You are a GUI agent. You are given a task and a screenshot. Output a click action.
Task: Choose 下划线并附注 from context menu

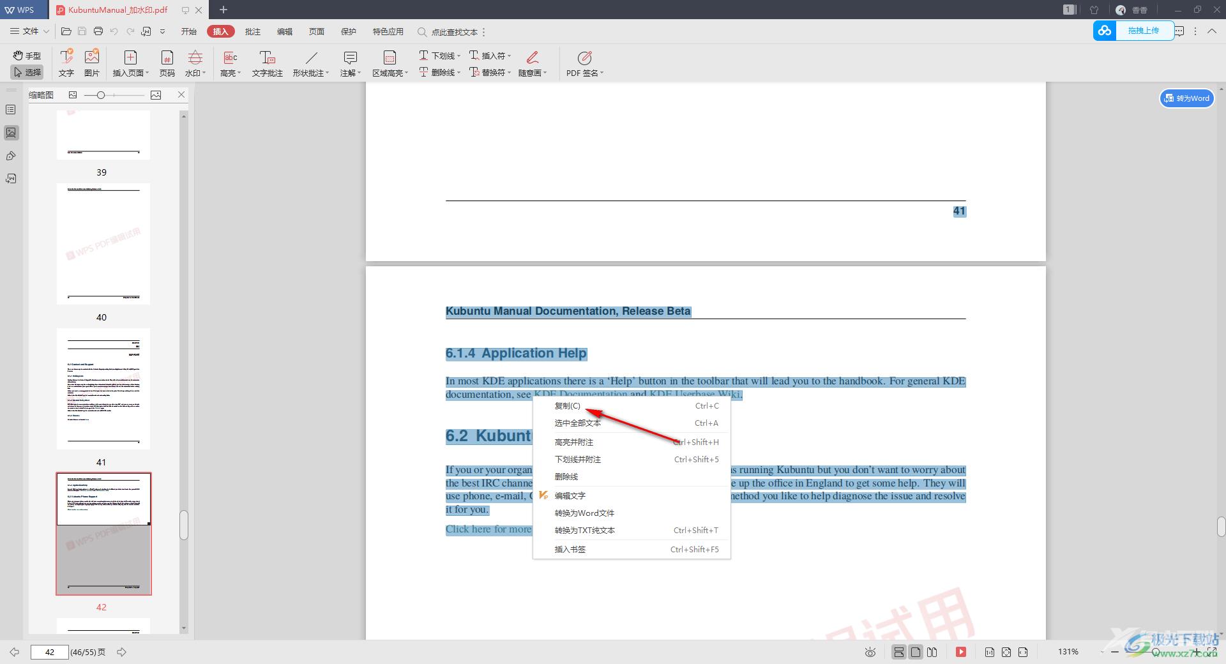[x=632, y=460]
